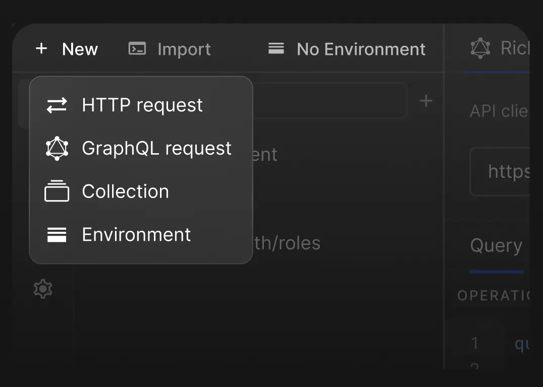This screenshot has width=543, height=387.
Task: Select the HTTP request icon with arrows
Action: 57,105
